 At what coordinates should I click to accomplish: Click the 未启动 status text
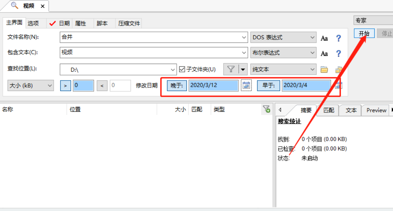pos(309,158)
